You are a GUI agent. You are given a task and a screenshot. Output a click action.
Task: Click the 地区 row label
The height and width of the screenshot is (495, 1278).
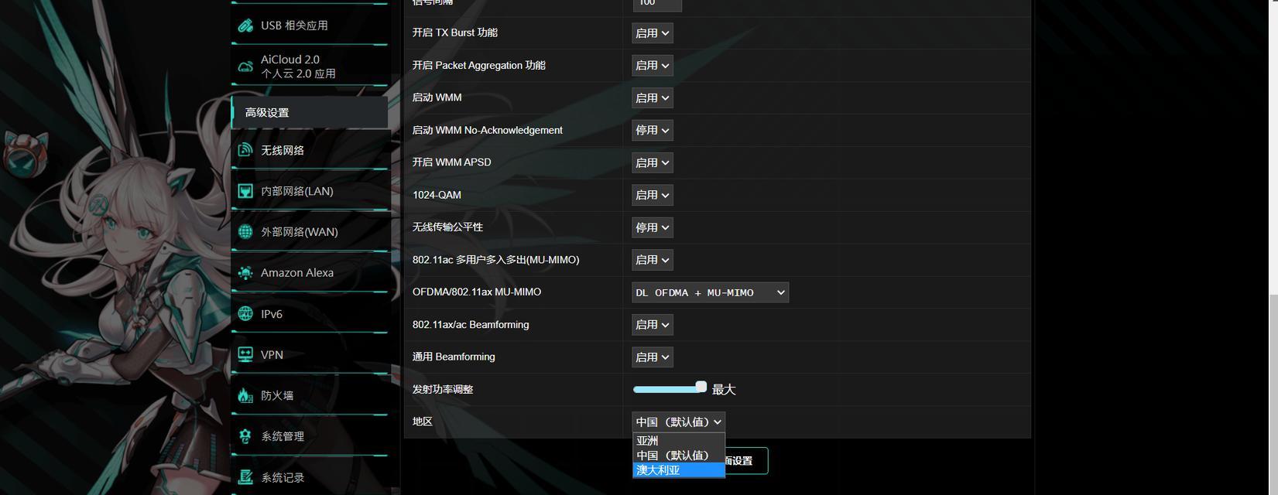423,422
